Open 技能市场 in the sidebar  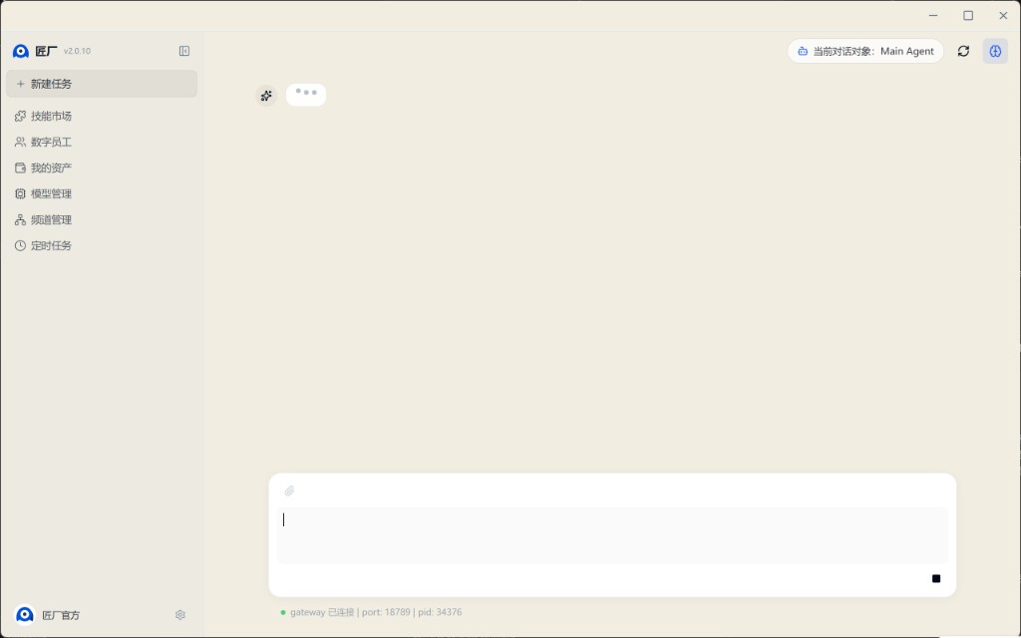pos(51,116)
